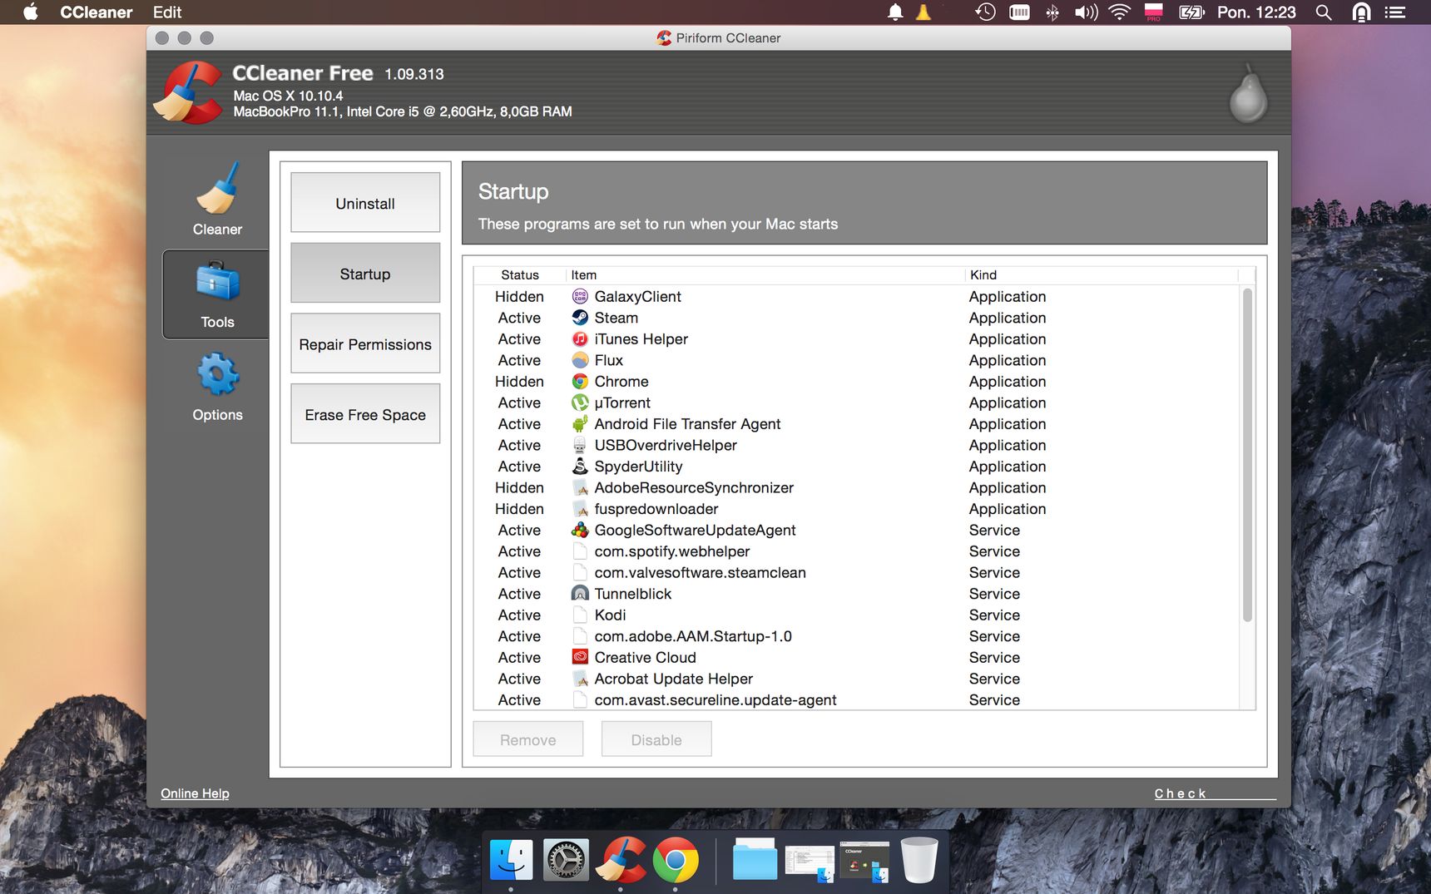1431x894 pixels.
Task: Select the Startup tab
Action: coord(365,274)
